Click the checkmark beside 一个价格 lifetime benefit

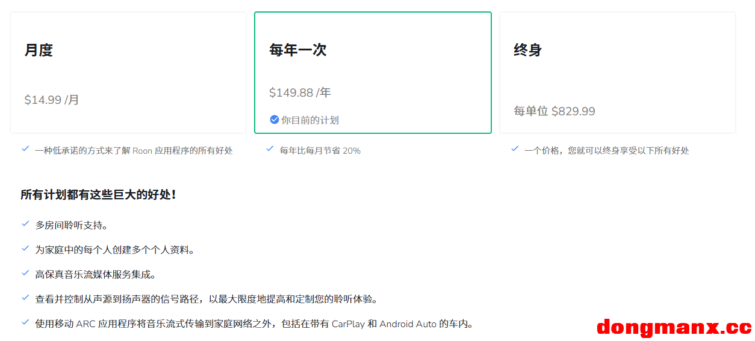[x=515, y=149]
